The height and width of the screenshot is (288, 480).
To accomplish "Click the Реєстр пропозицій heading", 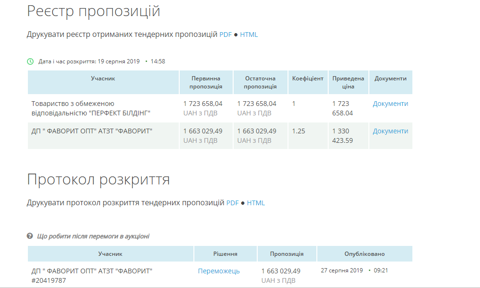I will pos(94,11).
